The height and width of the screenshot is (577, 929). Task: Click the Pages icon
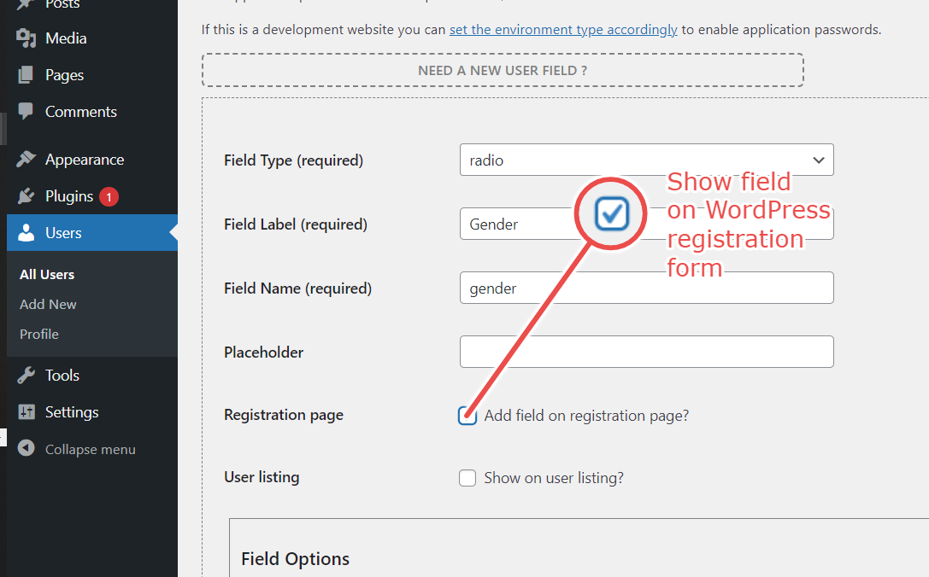point(26,74)
